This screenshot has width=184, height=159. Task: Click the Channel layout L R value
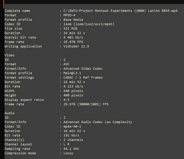pyautogui.click(x=66, y=144)
